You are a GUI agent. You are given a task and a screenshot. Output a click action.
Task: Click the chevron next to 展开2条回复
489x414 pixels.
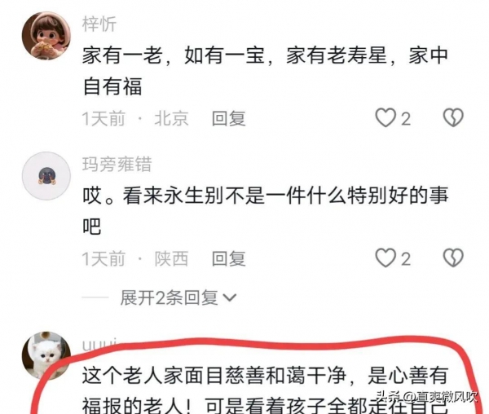tap(230, 298)
